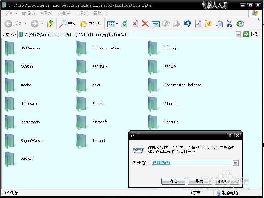Click the page with checkmark icon

tap(198, 24)
